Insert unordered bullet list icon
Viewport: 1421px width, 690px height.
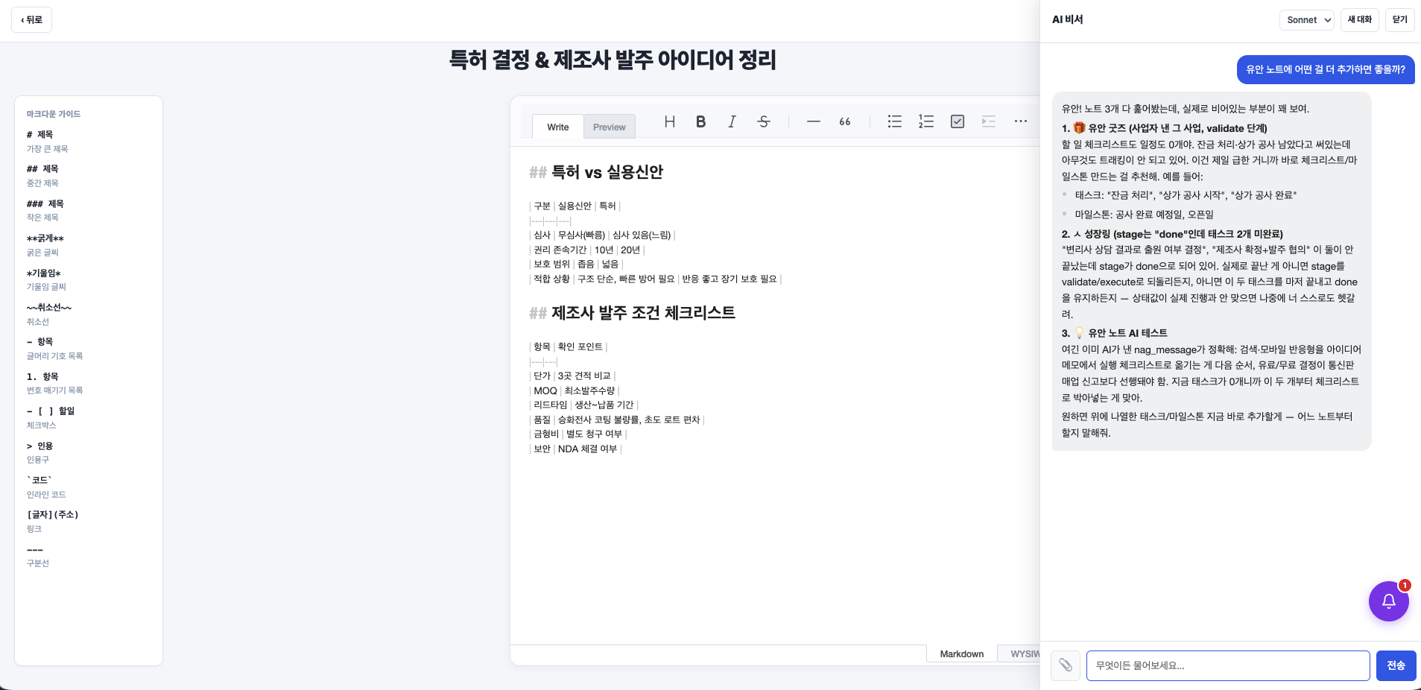tap(894, 121)
